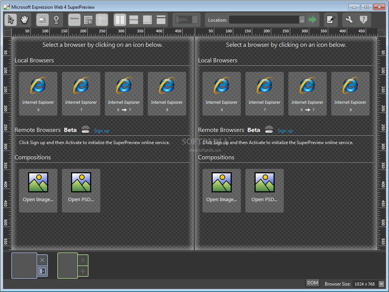This screenshot has width=389, height=292.
Task: Close the SuperPreview window
Action: [379, 7]
